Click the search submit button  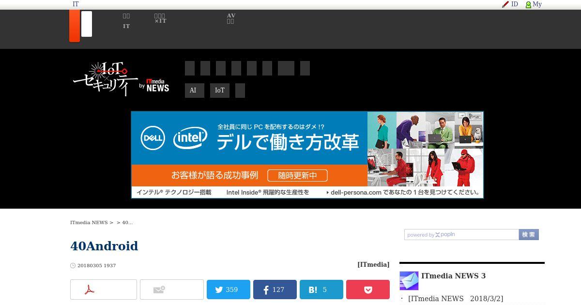(x=529, y=235)
